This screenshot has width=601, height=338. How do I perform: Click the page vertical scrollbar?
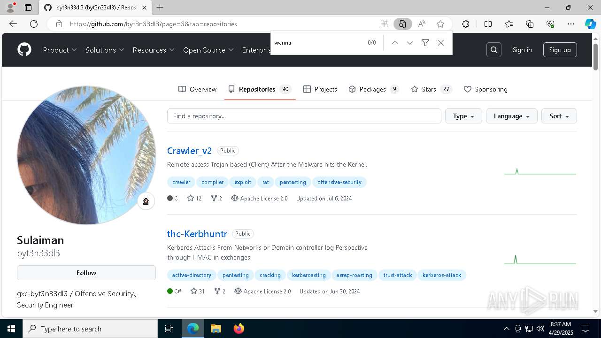coord(595,56)
